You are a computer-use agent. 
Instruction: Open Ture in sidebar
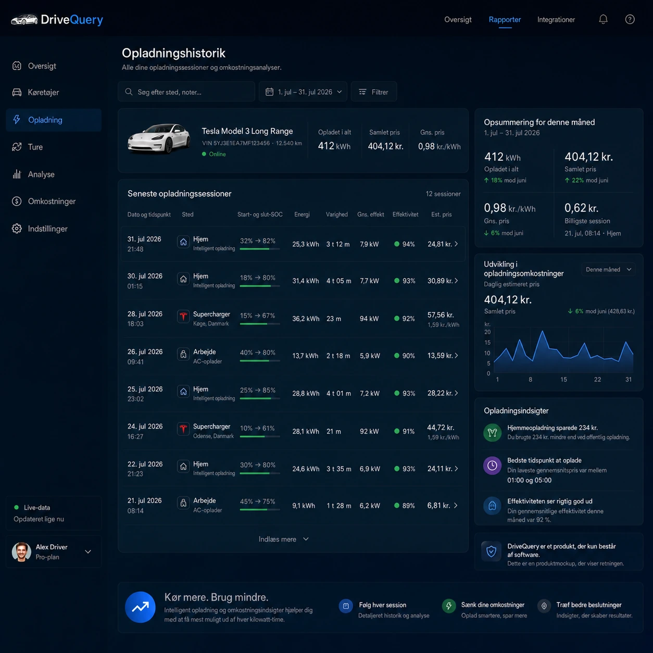click(54, 147)
